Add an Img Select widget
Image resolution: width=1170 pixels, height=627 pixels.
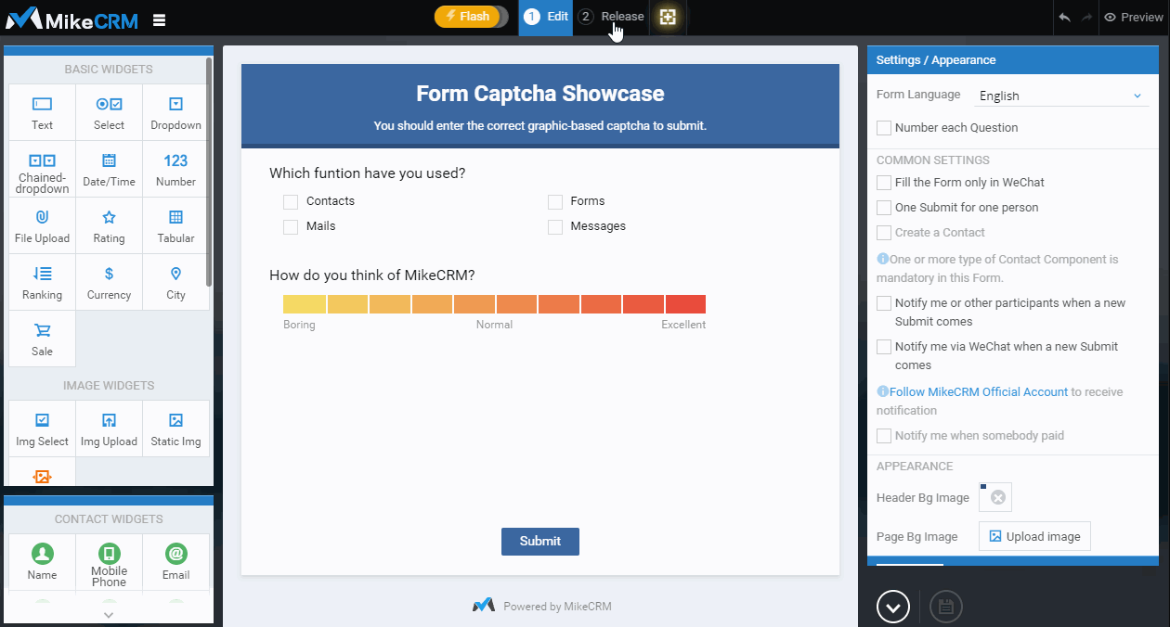(42, 429)
